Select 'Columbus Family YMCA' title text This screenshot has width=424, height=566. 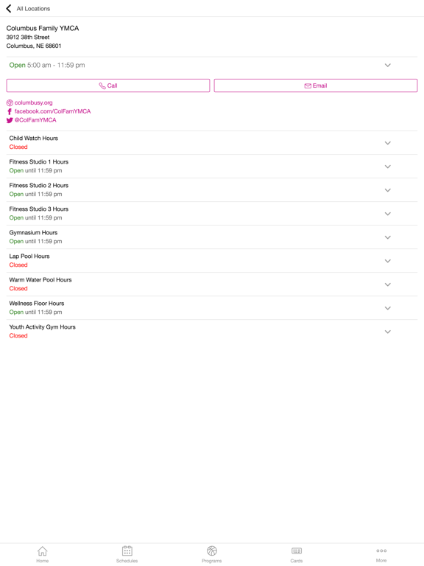[43, 28]
